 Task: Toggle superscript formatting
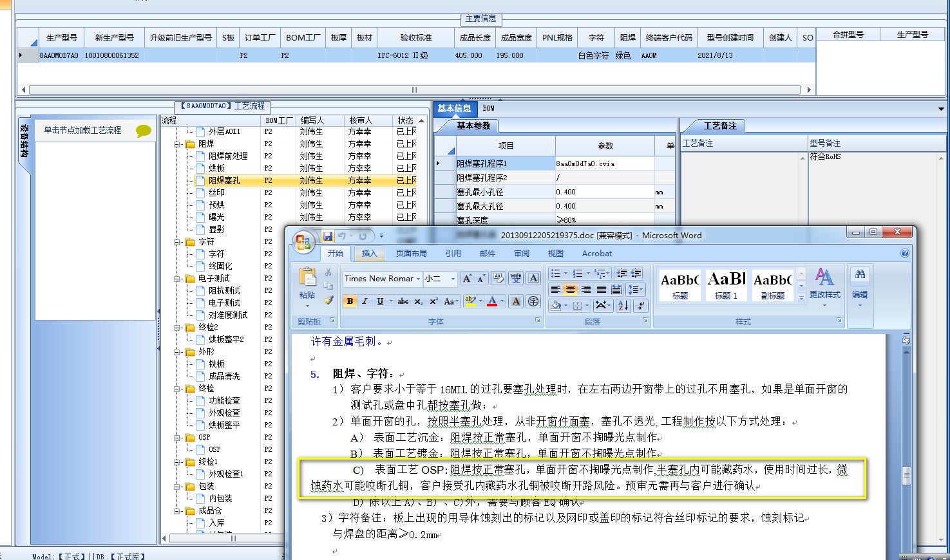(x=433, y=301)
